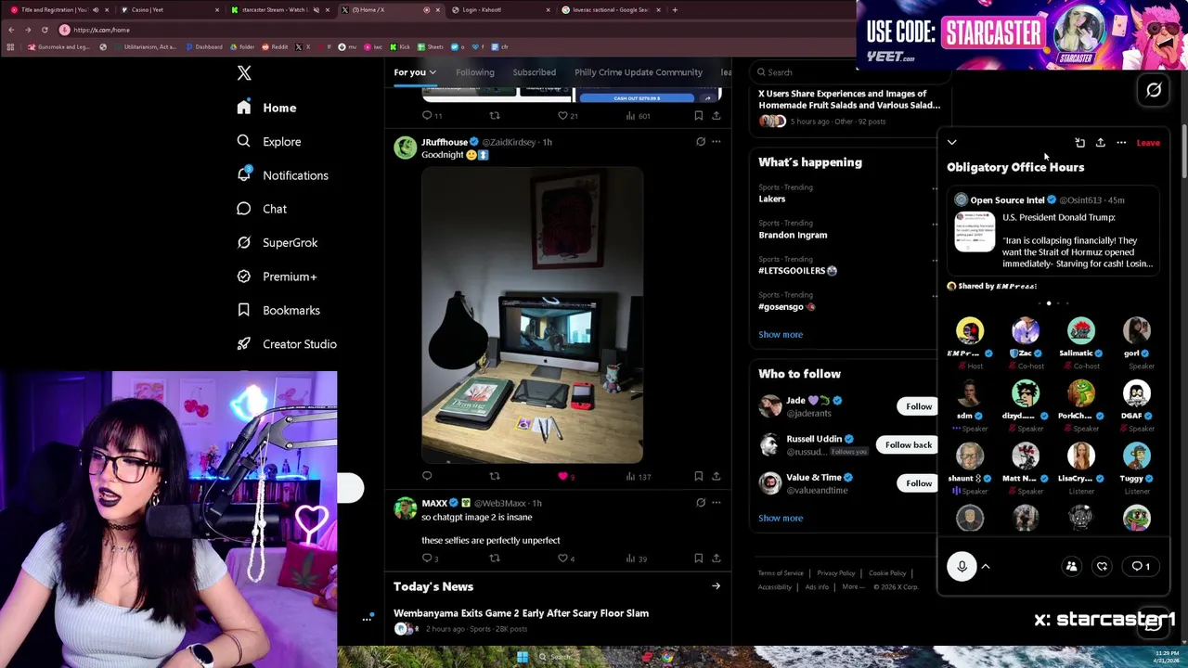1188x668 pixels.
Task: Open the Reddit bookmark in bookmarks bar
Action: pos(275,46)
